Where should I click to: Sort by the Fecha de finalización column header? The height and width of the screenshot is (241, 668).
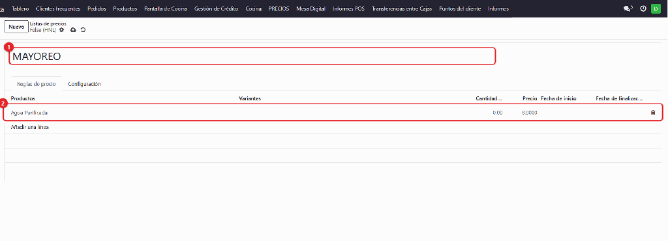[619, 98]
